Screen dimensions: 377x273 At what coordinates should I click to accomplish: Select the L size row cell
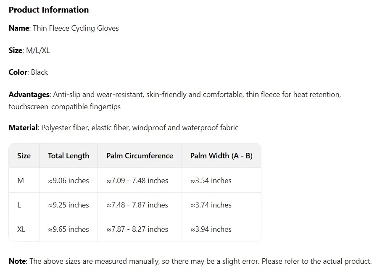click(x=19, y=205)
